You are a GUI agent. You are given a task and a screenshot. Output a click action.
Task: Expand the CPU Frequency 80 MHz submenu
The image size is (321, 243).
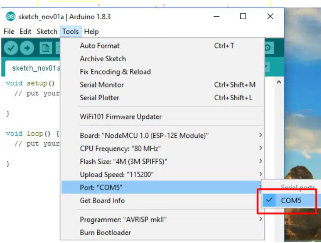163,148
